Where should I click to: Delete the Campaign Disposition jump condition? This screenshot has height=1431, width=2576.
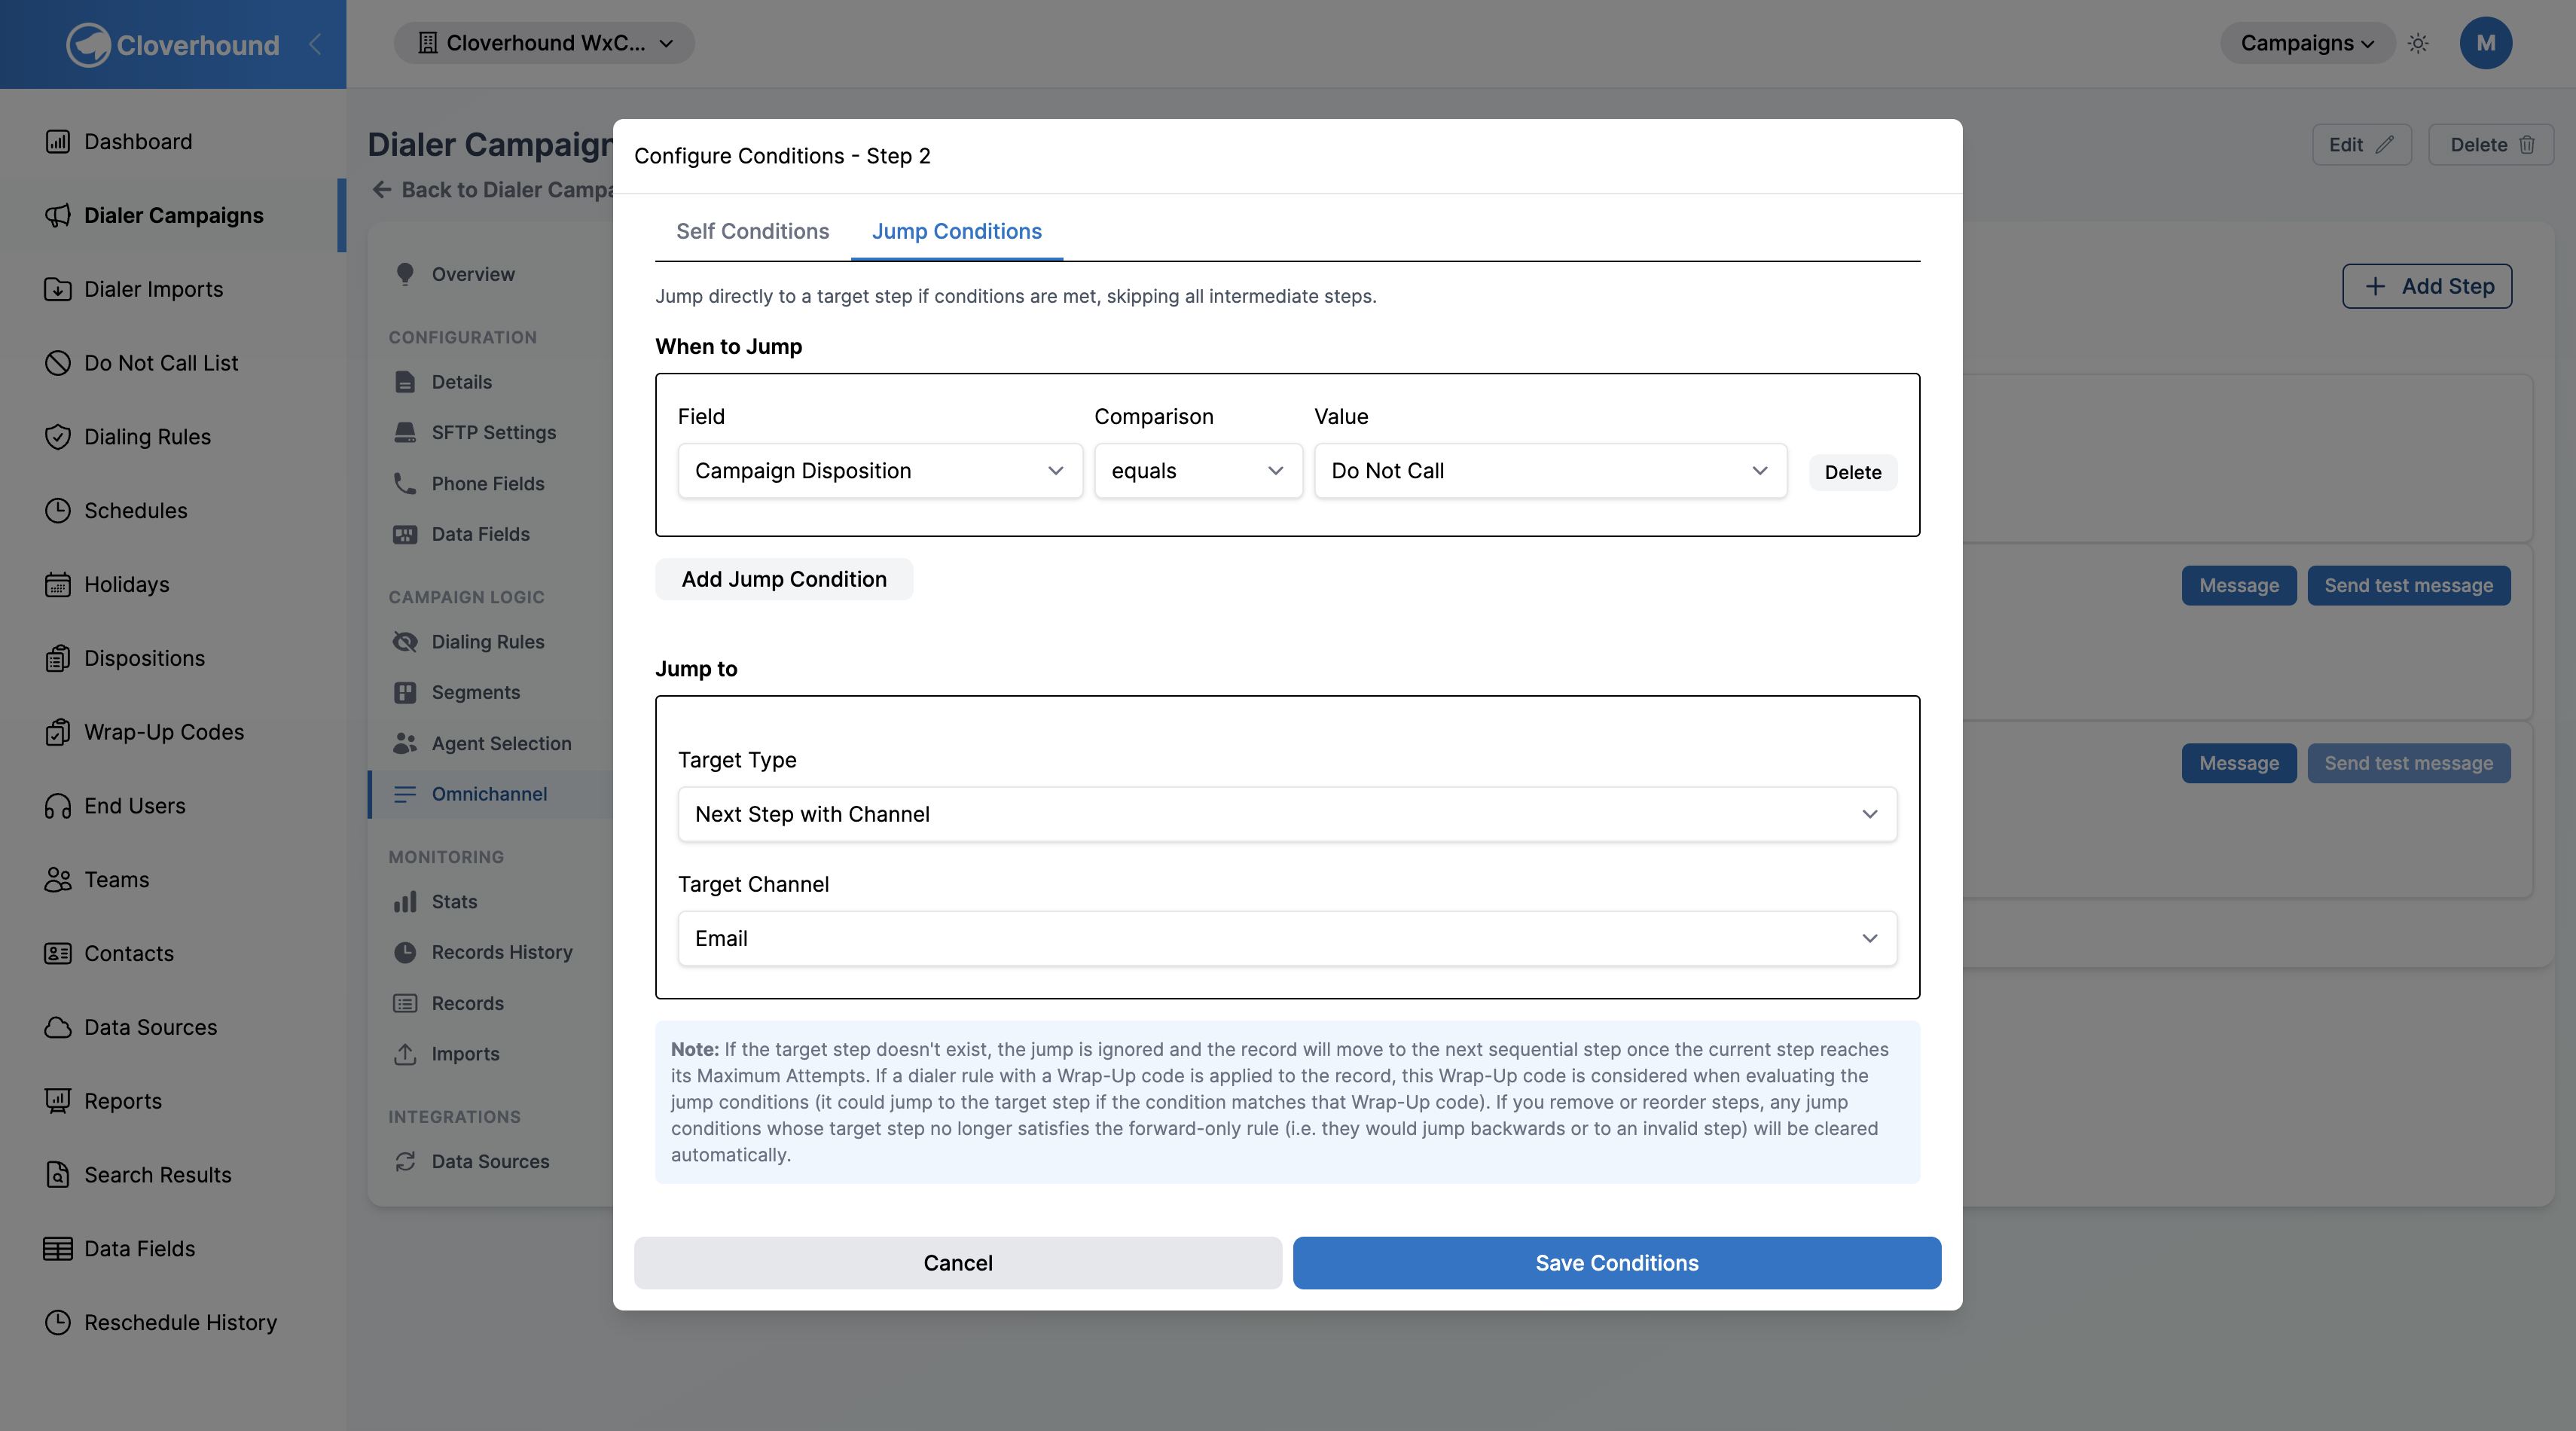coord(1852,472)
